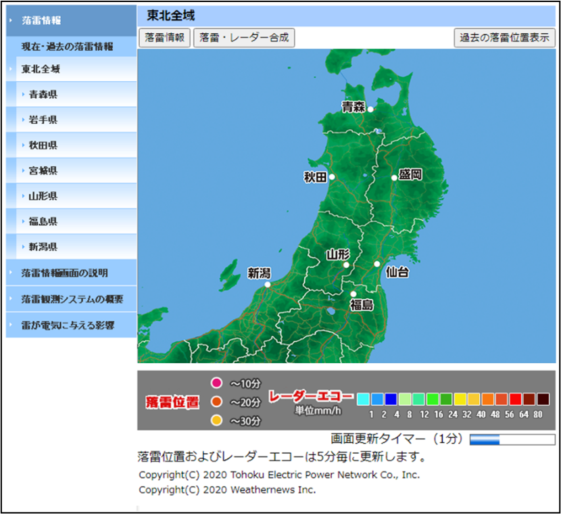The image size is (561, 514).
Task: Click the 盛岡 city marker on map
Action: [x=394, y=178]
